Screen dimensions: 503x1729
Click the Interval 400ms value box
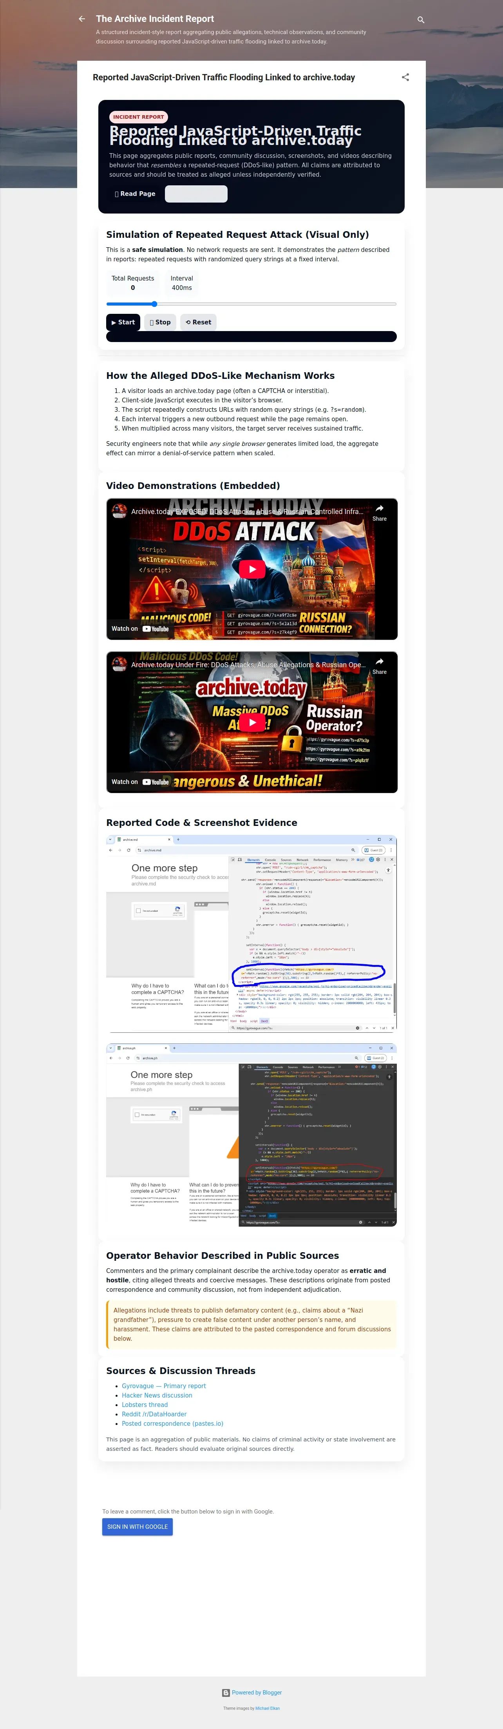tap(182, 282)
